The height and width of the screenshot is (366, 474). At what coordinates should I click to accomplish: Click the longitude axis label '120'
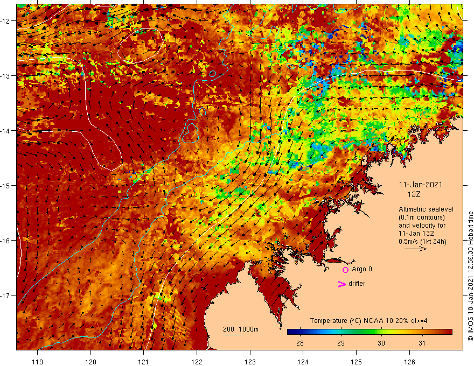90,362
